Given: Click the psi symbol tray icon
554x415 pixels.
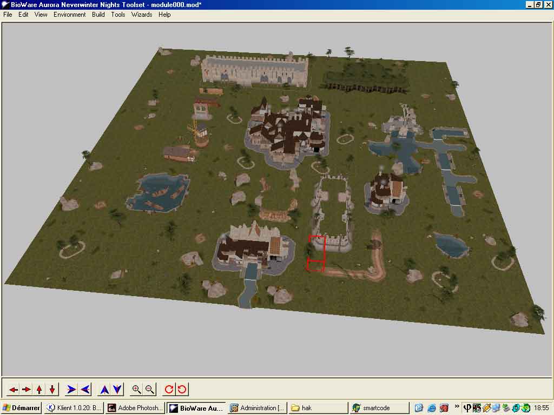Looking at the screenshot, I should tap(467, 408).
